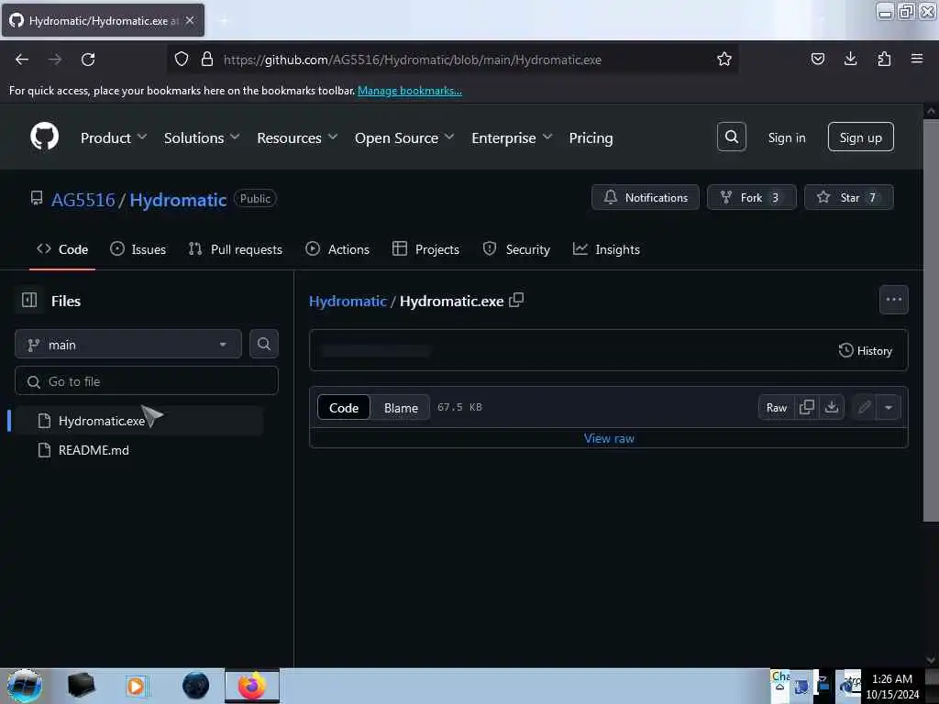Collapse the file tree side panel icon

pos(29,300)
